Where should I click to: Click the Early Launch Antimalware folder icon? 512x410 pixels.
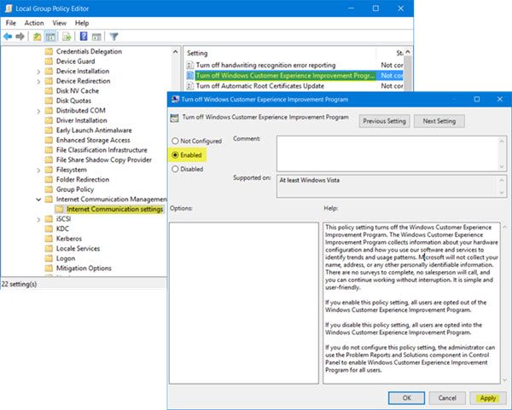(x=49, y=130)
